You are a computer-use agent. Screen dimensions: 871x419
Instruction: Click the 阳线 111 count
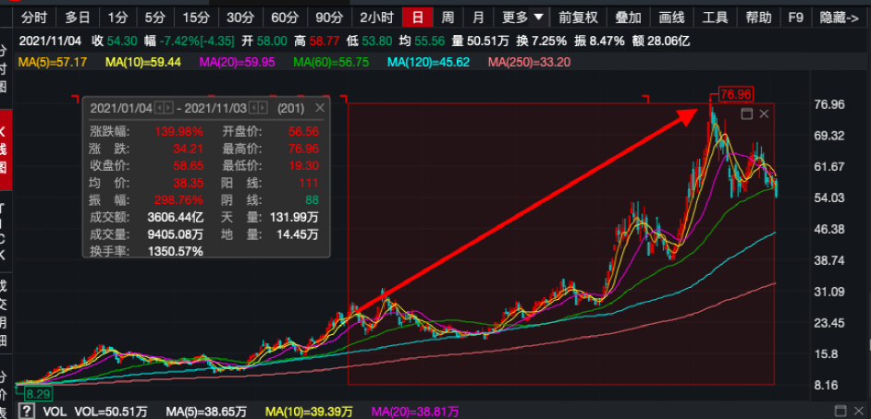click(307, 183)
